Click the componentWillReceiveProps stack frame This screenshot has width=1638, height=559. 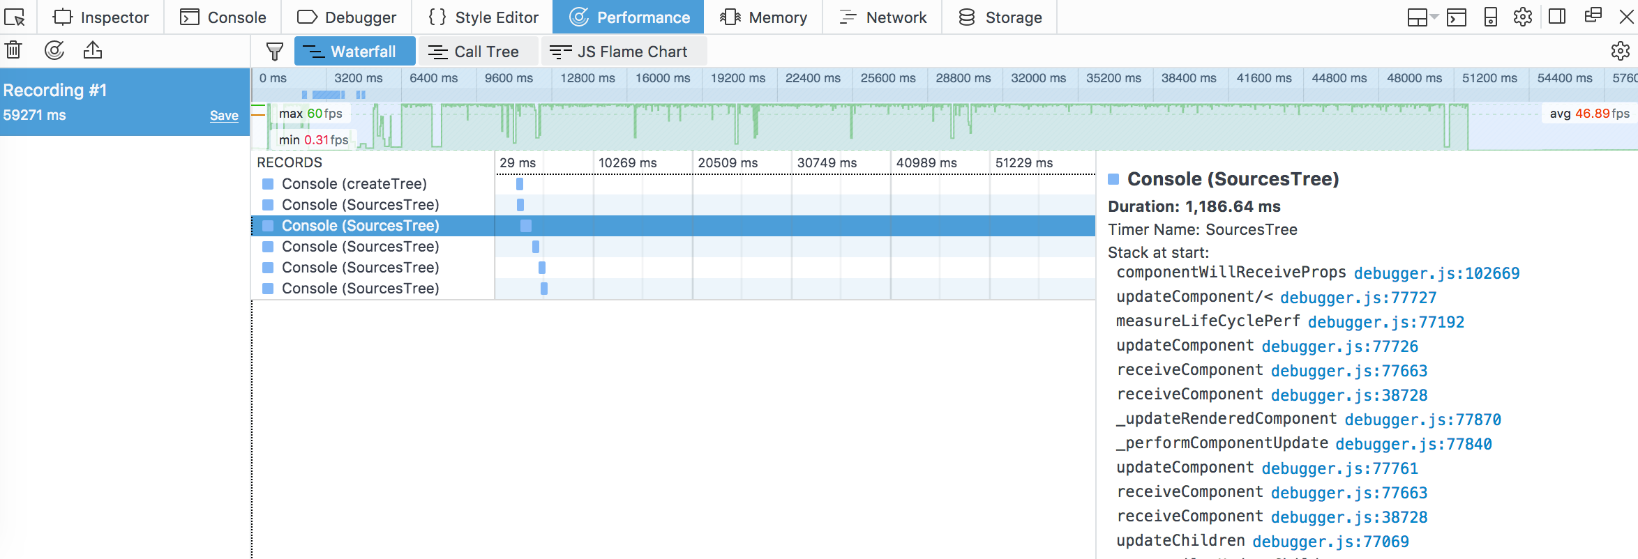click(x=1231, y=273)
